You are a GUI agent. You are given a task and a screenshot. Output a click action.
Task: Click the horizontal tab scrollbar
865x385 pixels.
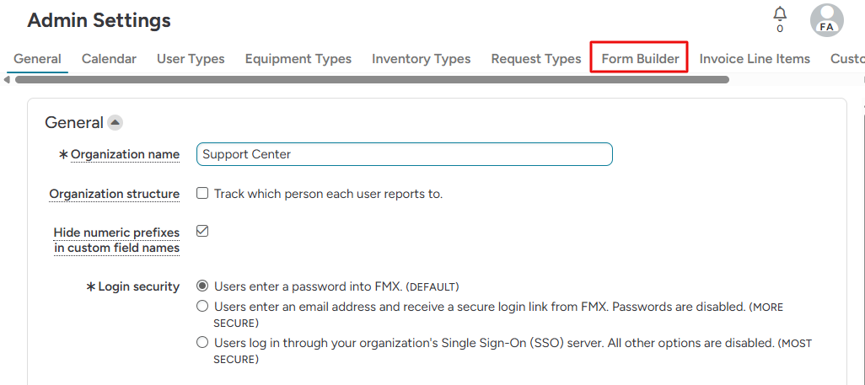pyautogui.click(x=371, y=80)
